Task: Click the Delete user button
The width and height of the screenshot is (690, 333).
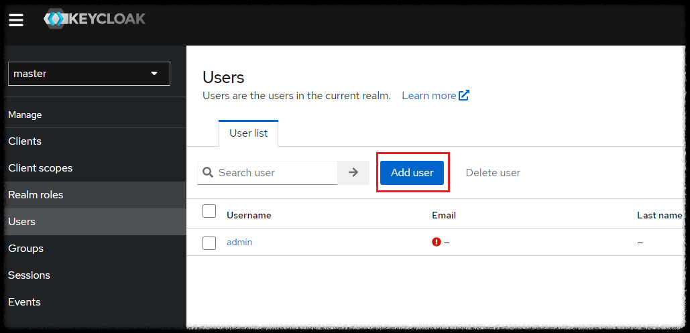Action: point(493,173)
